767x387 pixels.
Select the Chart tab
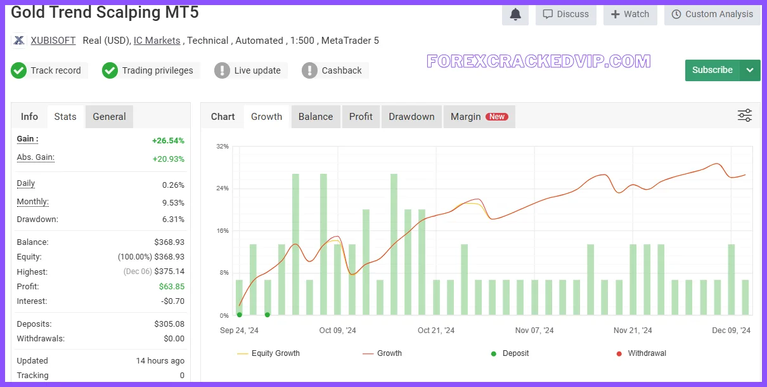click(x=222, y=117)
